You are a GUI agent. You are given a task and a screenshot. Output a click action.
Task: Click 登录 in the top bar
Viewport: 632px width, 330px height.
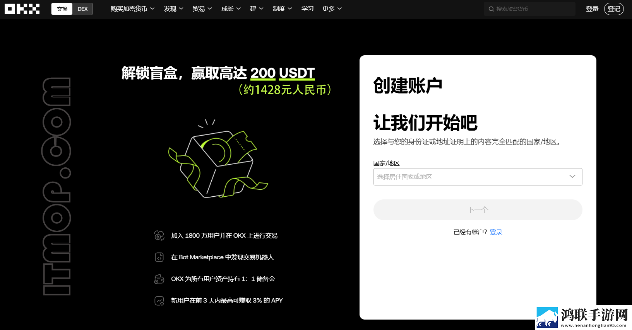click(592, 9)
